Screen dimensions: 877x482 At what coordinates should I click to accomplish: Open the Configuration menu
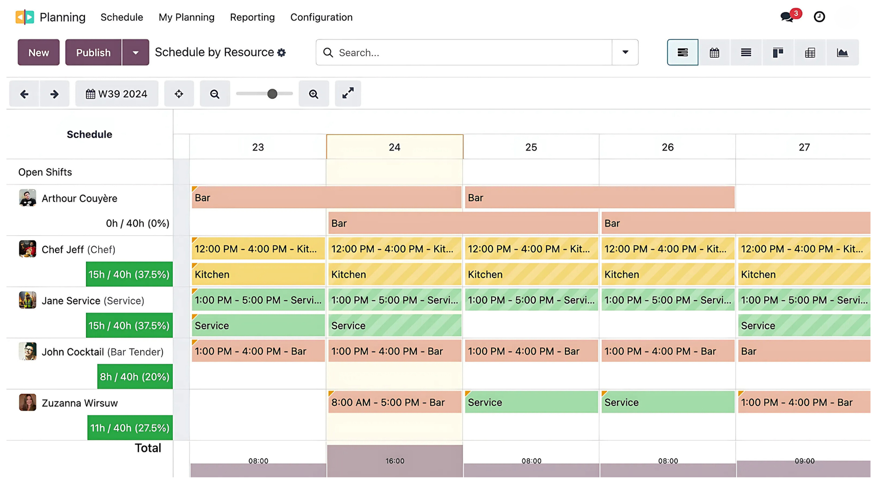tap(321, 17)
